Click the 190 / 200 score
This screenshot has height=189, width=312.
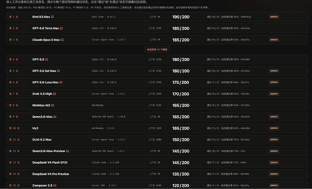click(181, 17)
